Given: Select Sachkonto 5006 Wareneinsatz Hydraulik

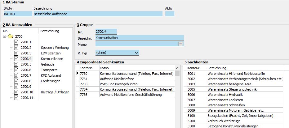Looking at the screenshot, I should tap(236, 95).
